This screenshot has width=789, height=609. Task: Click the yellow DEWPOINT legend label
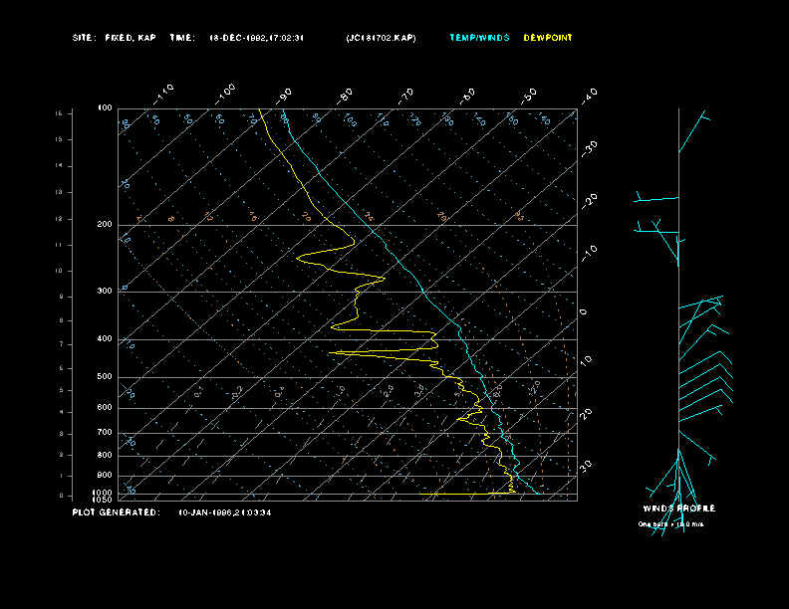(x=548, y=38)
